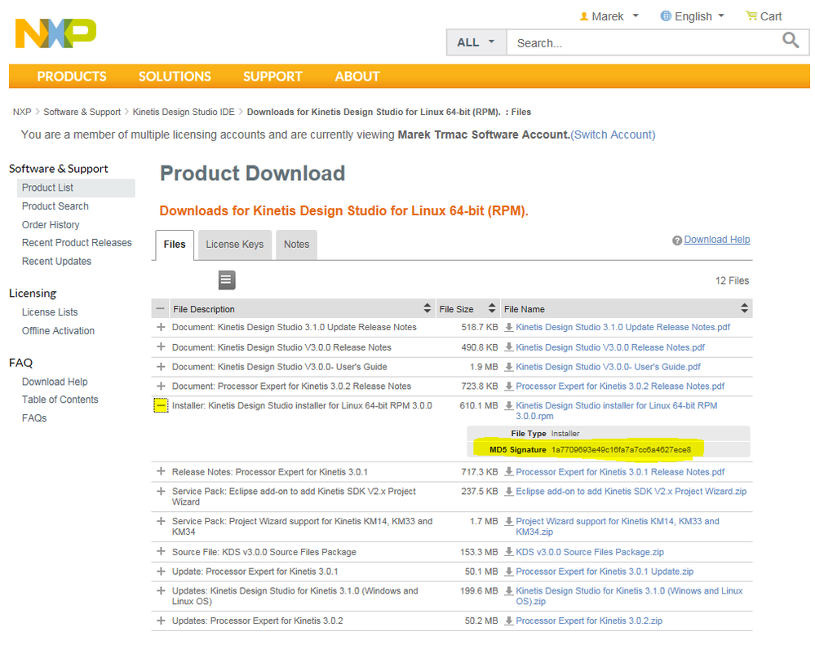815x658 pixels.
Task: Collapse all rows with header minus button
Action: (160, 308)
